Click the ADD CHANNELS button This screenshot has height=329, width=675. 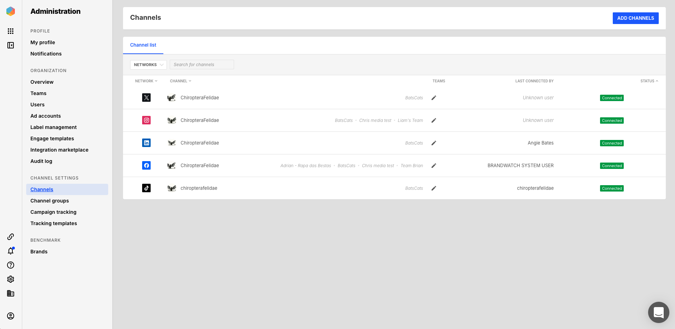[635, 18]
